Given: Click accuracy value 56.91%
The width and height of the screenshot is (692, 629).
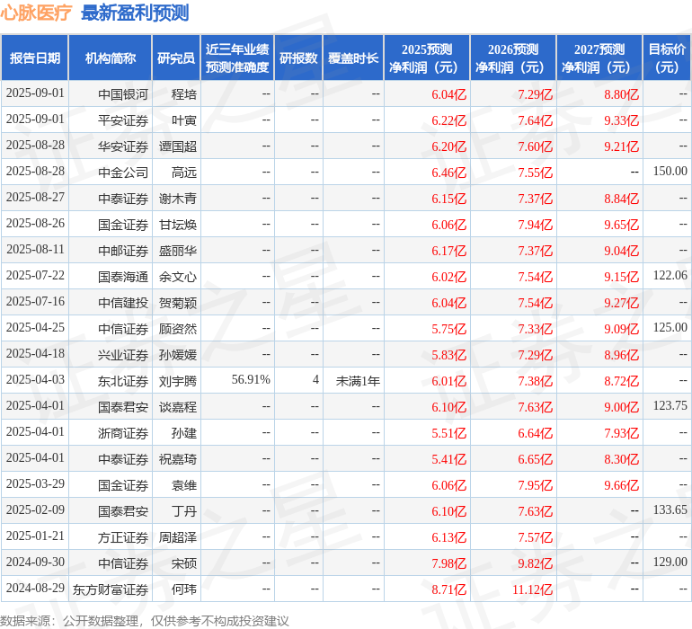Looking at the screenshot, I should [251, 379].
